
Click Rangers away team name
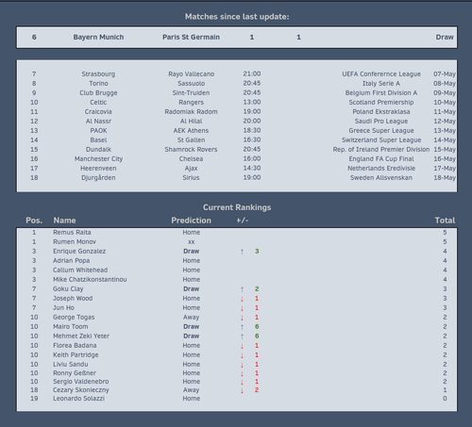click(191, 103)
